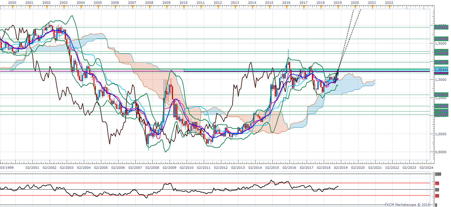
Task: Click the 1,39475 price level label
Action: (x=441, y=62)
